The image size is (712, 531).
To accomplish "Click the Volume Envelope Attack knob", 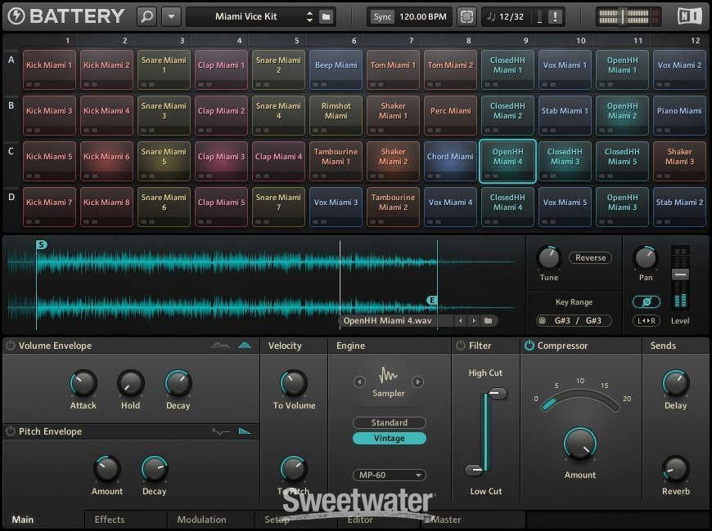I will tap(83, 383).
